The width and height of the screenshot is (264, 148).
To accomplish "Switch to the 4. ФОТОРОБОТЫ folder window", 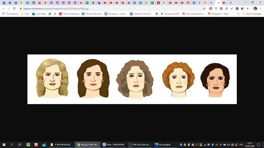I will click(61, 145).
